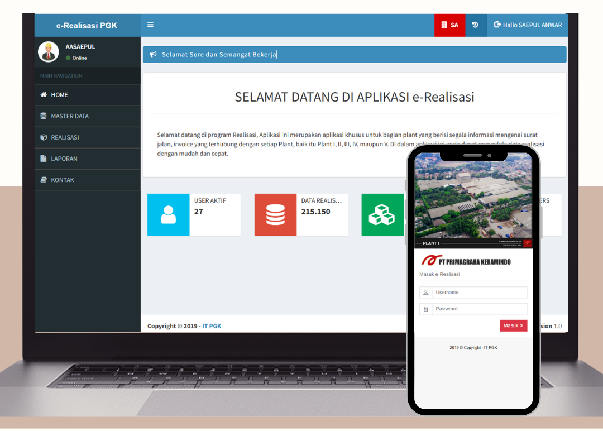Click the Masuk e-Realisasi label on phone

439,274
